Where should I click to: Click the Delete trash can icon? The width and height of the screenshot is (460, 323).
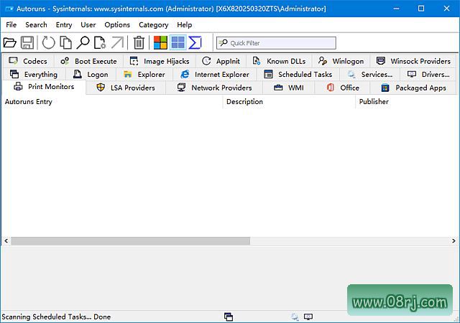pyautogui.click(x=139, y=43)
